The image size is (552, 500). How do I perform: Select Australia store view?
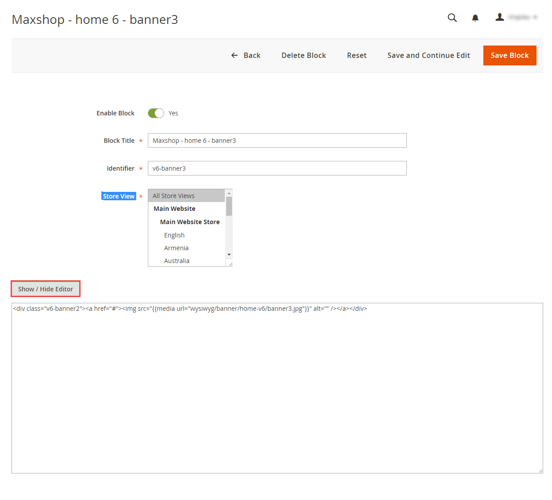[x=186, y=261]
